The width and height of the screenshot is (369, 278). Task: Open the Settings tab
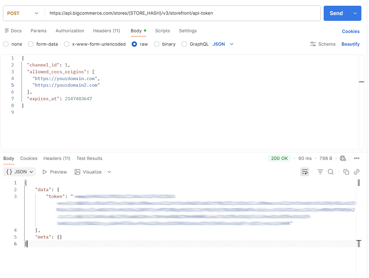tap(188, 31)
